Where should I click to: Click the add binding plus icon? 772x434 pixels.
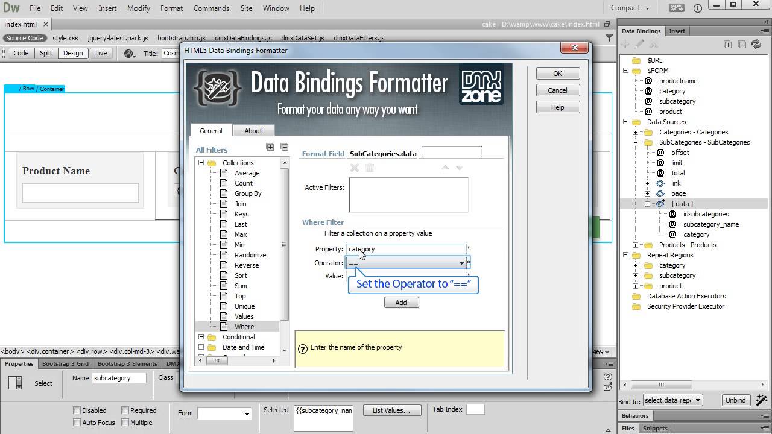coord(625,45)
